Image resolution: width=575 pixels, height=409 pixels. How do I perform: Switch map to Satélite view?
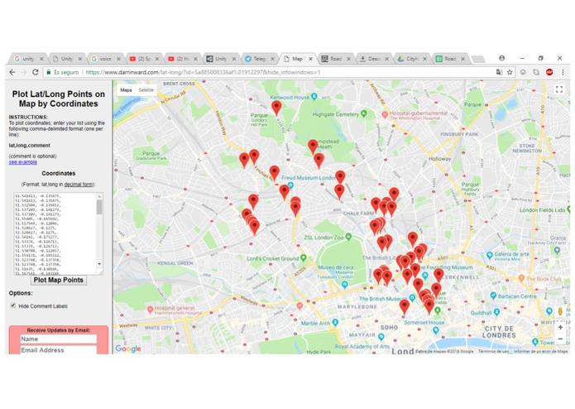[x=146, y=90]
